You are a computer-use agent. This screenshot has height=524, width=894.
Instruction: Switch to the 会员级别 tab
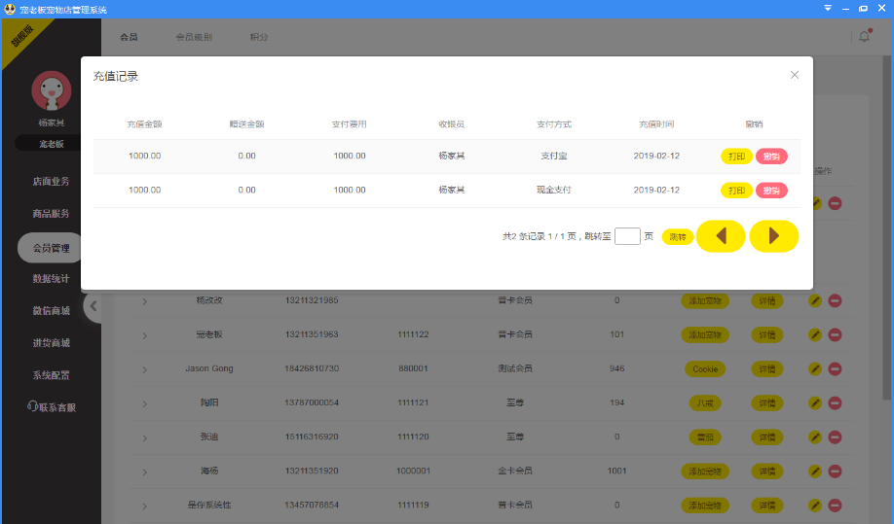[x=194, y=37]
